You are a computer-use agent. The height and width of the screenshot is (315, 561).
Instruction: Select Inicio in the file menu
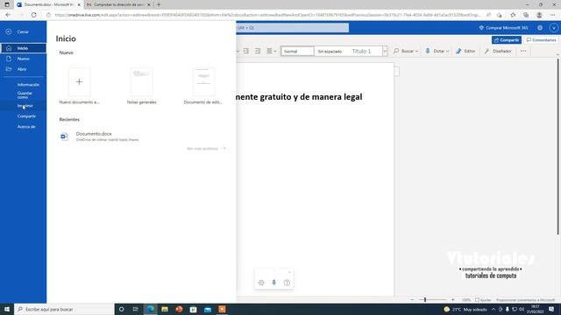coord(24,48)
